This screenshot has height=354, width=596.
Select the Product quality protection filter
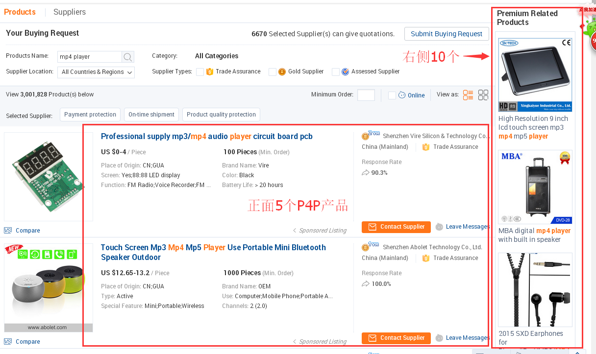pyautogui.click(x=221, y=115)
